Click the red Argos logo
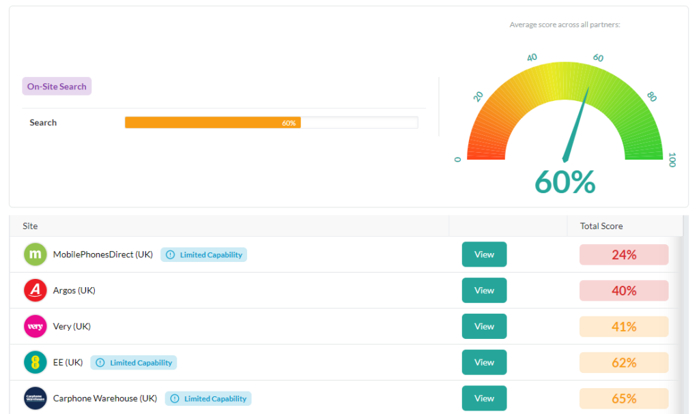Image resolution: width=699 pixels, height=414 pixels. [x=35, y=290]
